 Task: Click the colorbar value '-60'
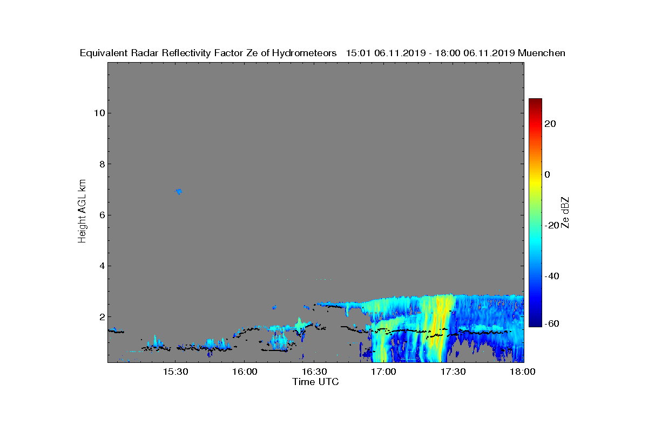[552, 323]
